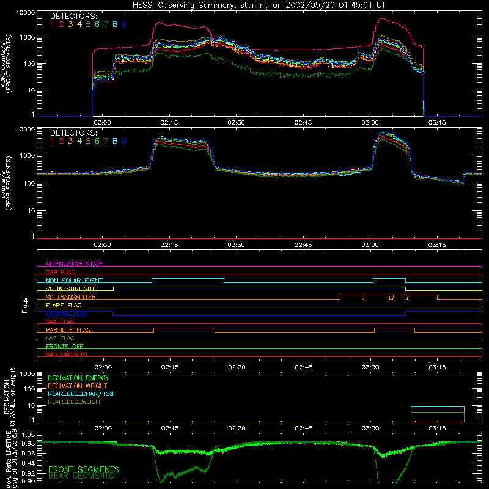Screen dimensions: 489x489
Task: Click the DECIMATION_ENERGY legend entry
Action: tap(78, 378)
